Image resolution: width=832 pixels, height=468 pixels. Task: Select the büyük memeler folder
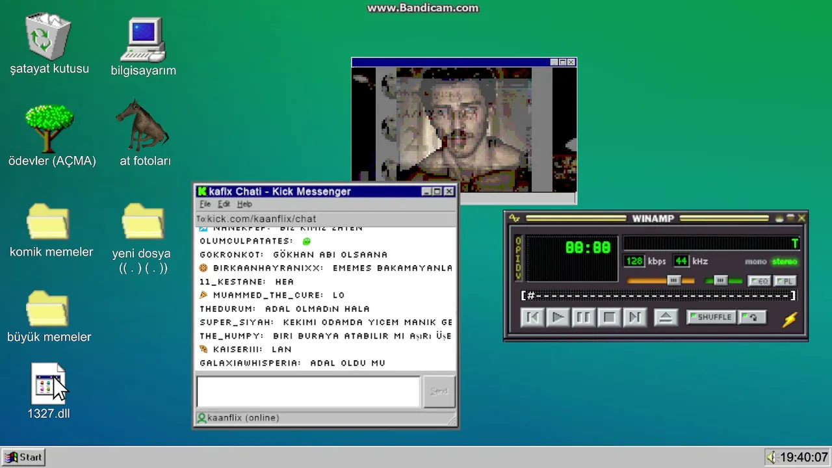pos(47,308)
